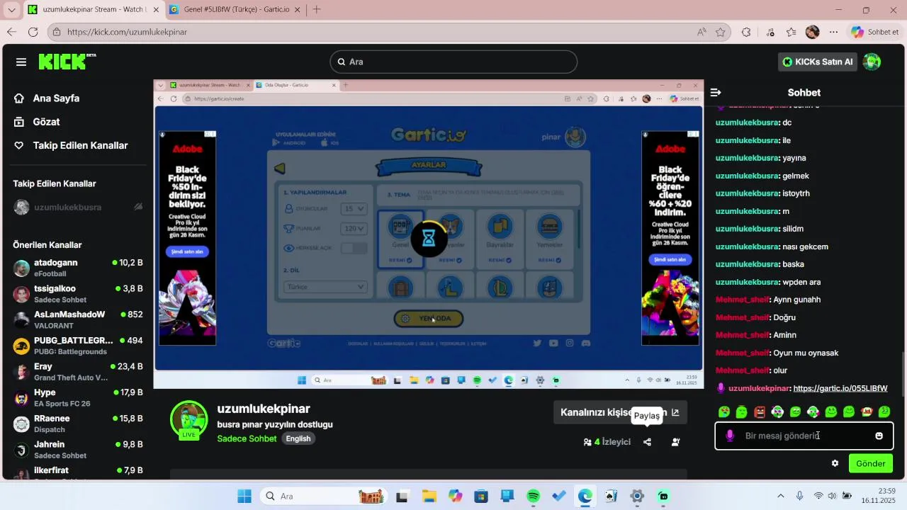Screen dimensions: 907x510
Task: Open Hype channel in sidebar
Action: [x=78, y=397]
